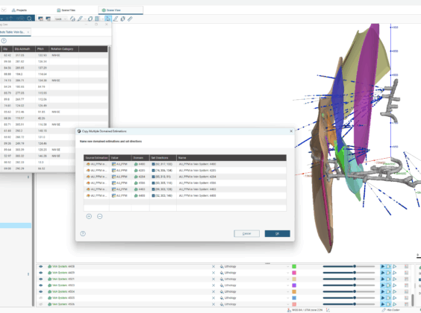The width and height of the screenshot is (421, 313).
Task: Open the dialog help question-mark icon
Action: (83, 234)
